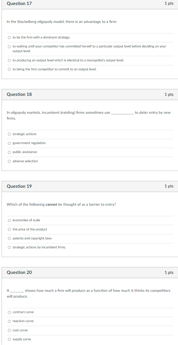Choose 'the price of the product' option
The image size is (178, 345).
pos(9,229)
